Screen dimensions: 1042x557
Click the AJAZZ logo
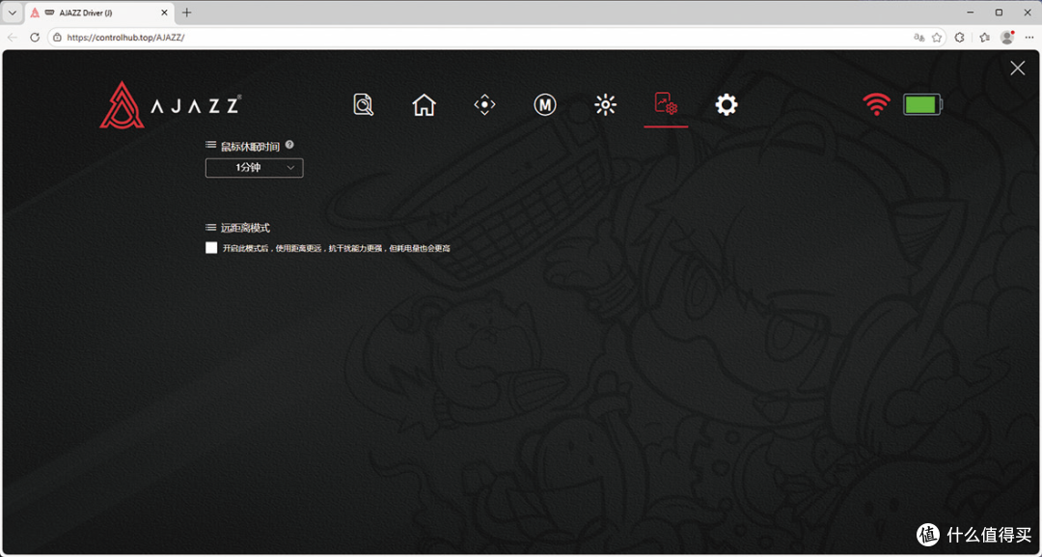[170, 104]
